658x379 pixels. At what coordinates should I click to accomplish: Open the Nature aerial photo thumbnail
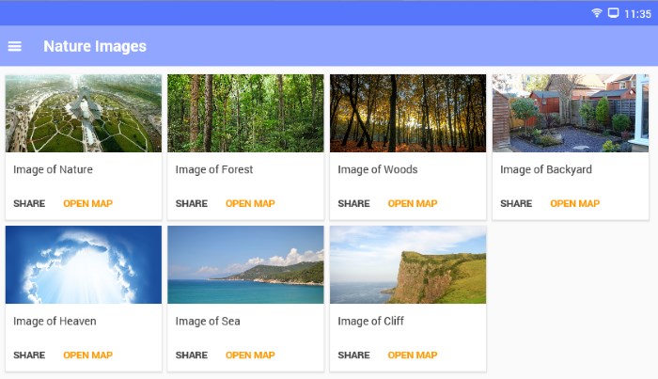tap(84, 113)
